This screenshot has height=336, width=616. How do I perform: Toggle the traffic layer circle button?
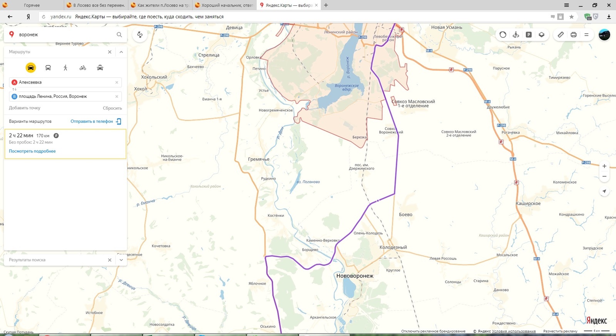(503, 35)
